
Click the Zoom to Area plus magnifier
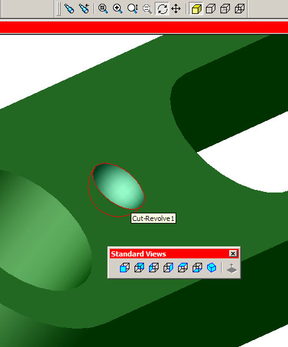point(117,9)
